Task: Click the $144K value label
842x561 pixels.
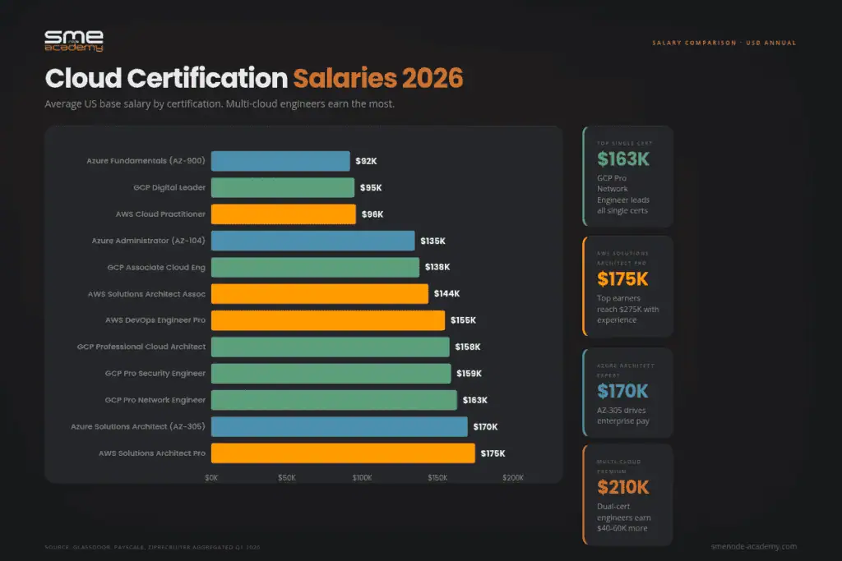Action: click(x=446, y=294)
